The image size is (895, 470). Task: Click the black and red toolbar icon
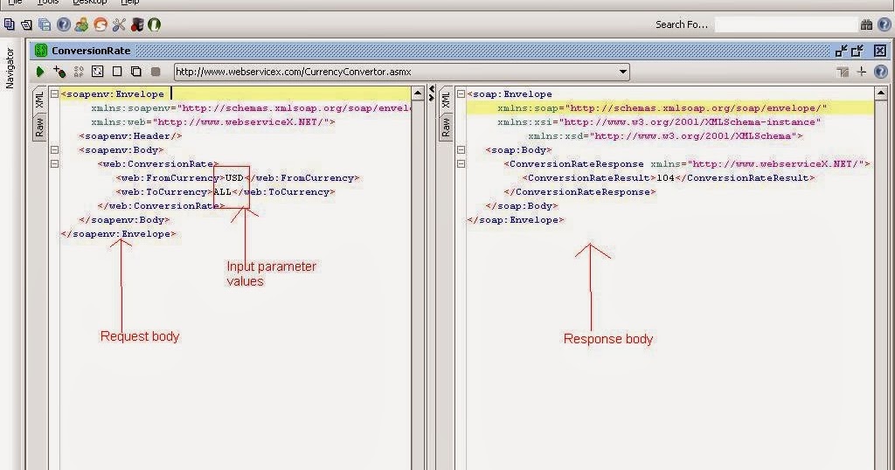(x=137, y=24)
